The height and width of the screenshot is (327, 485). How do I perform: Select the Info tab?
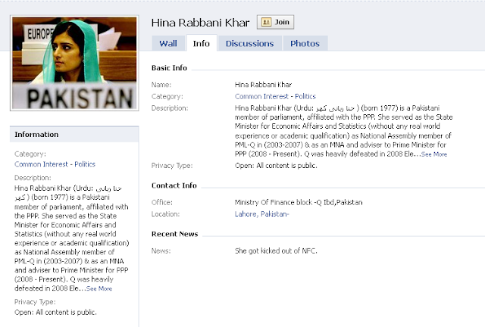pyautogui.click(x=202, y=43)
